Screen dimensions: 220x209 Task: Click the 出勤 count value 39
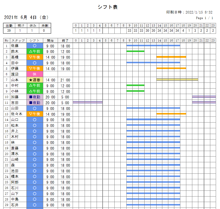click(9, 31)
